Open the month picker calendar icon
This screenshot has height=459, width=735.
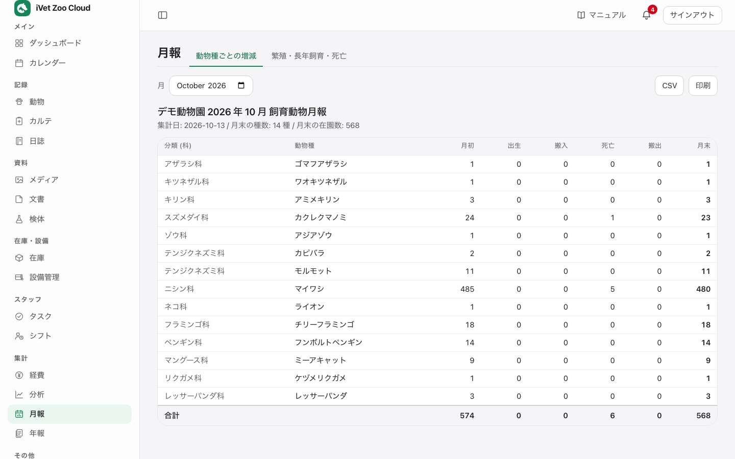click(x=241, y=85)
